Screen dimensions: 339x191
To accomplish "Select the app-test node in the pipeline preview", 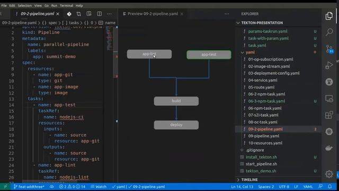I will point(209,55).
